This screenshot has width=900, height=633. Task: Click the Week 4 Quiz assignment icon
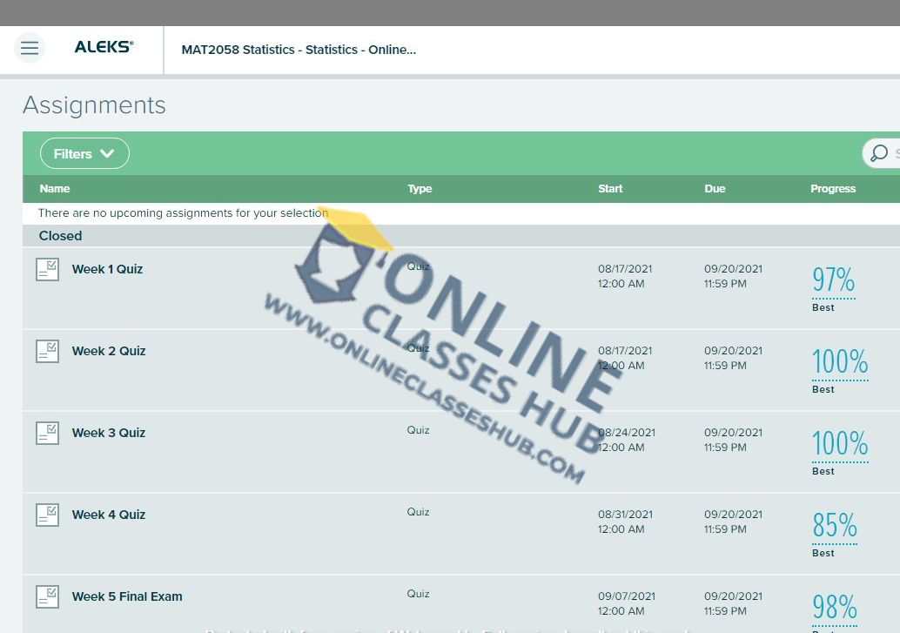pyautogui.click(x=47, y=515)
